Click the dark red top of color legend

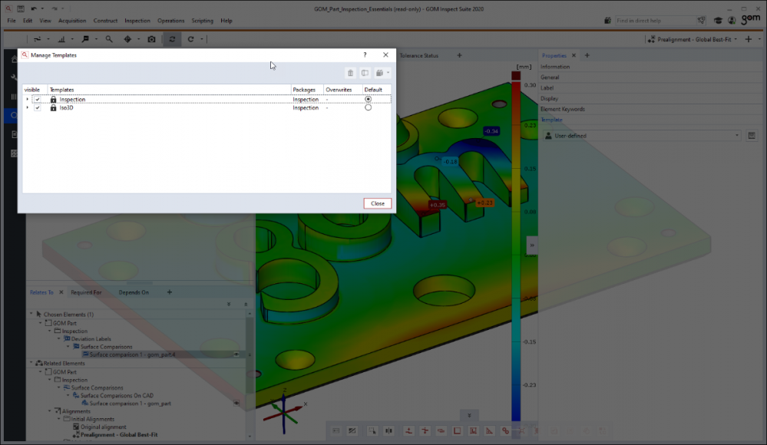pos(516,76)
